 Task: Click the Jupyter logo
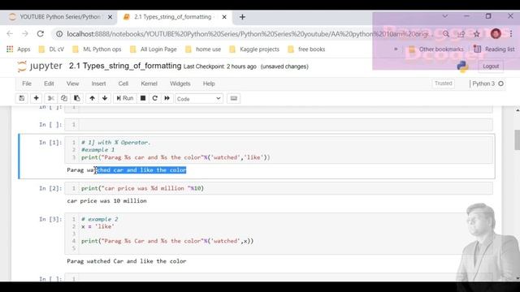(x=40, y=67)
